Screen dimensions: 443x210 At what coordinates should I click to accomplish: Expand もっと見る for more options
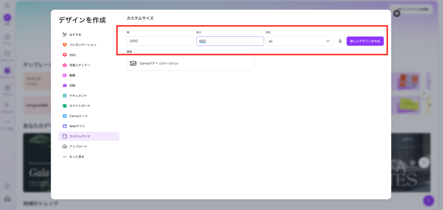pos(73,156)
